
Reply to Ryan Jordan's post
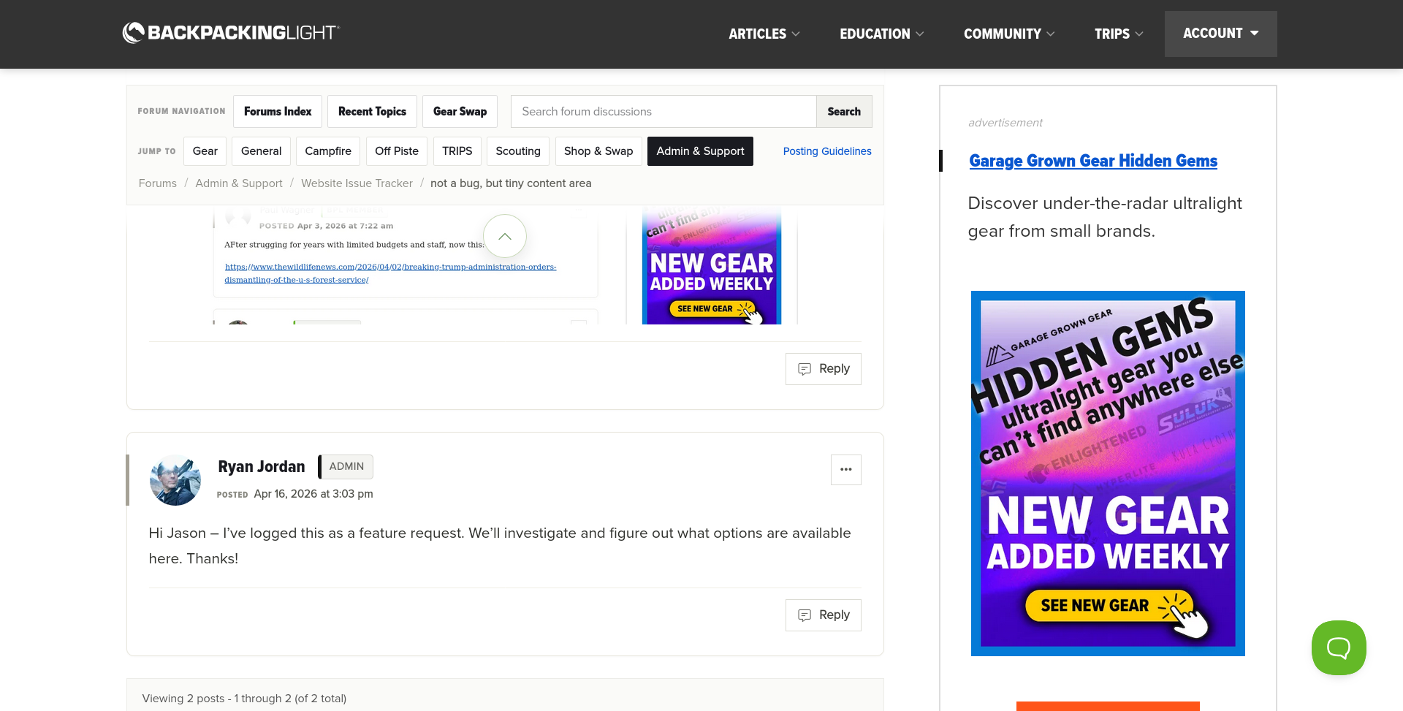tap(824, 615)
